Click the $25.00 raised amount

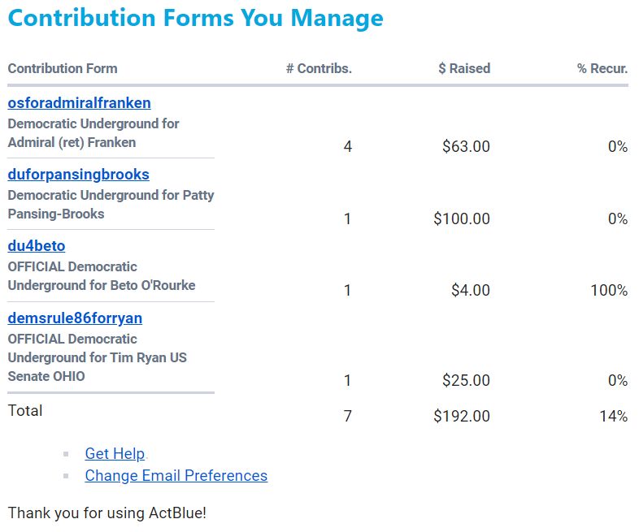[466, 381]
